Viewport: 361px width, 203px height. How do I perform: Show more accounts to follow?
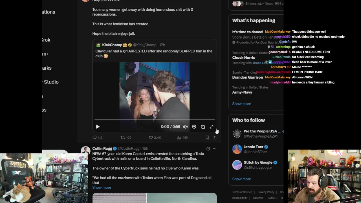pyautogui.click(x=241, y=179)
